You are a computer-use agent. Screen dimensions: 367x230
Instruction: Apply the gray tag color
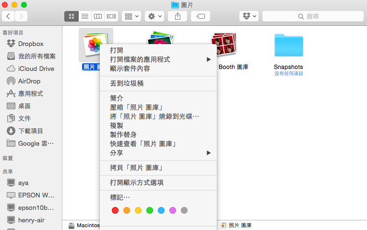[184, 210]
